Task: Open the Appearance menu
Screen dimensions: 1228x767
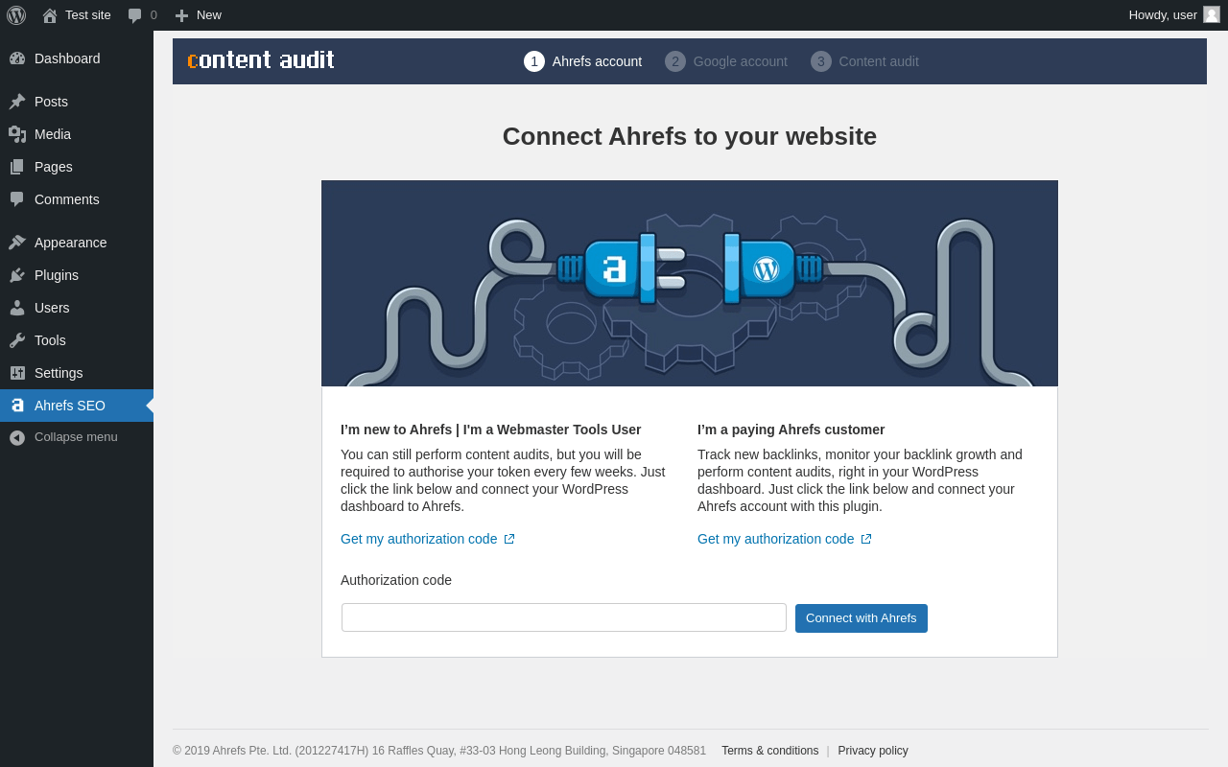Action: click(x=70, y=243)
